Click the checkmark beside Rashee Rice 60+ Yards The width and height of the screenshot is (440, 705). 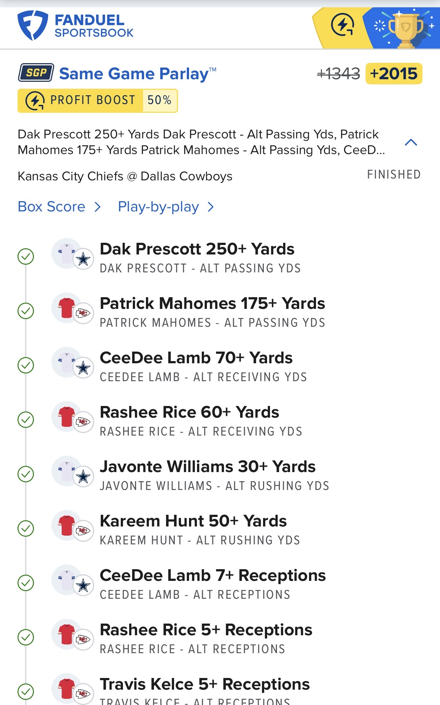26,419
